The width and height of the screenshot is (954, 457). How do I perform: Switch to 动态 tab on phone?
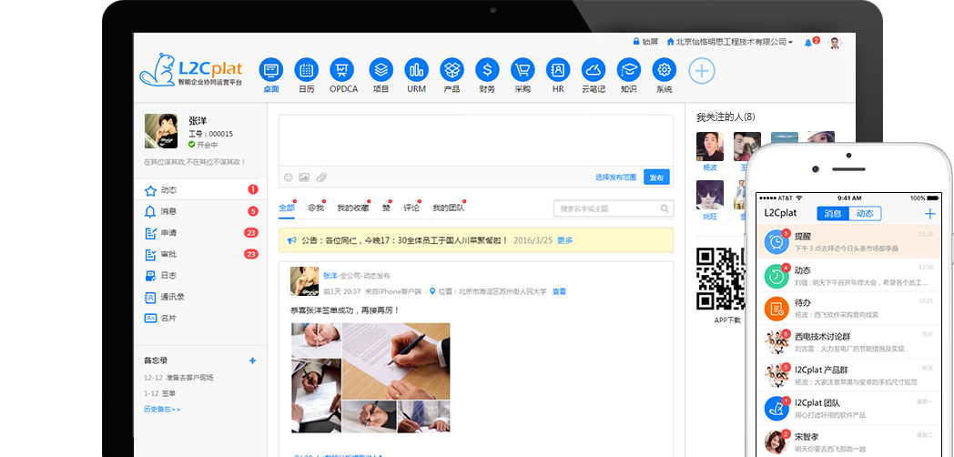pos(865,213)
